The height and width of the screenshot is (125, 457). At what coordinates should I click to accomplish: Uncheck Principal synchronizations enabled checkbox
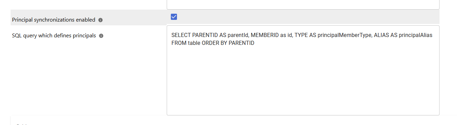coord(174,17)
